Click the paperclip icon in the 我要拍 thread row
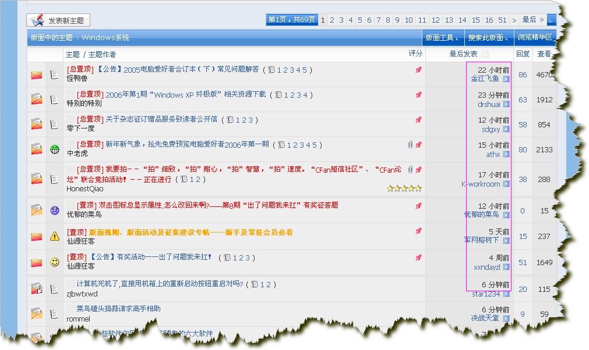 click(x=410, y=170)
